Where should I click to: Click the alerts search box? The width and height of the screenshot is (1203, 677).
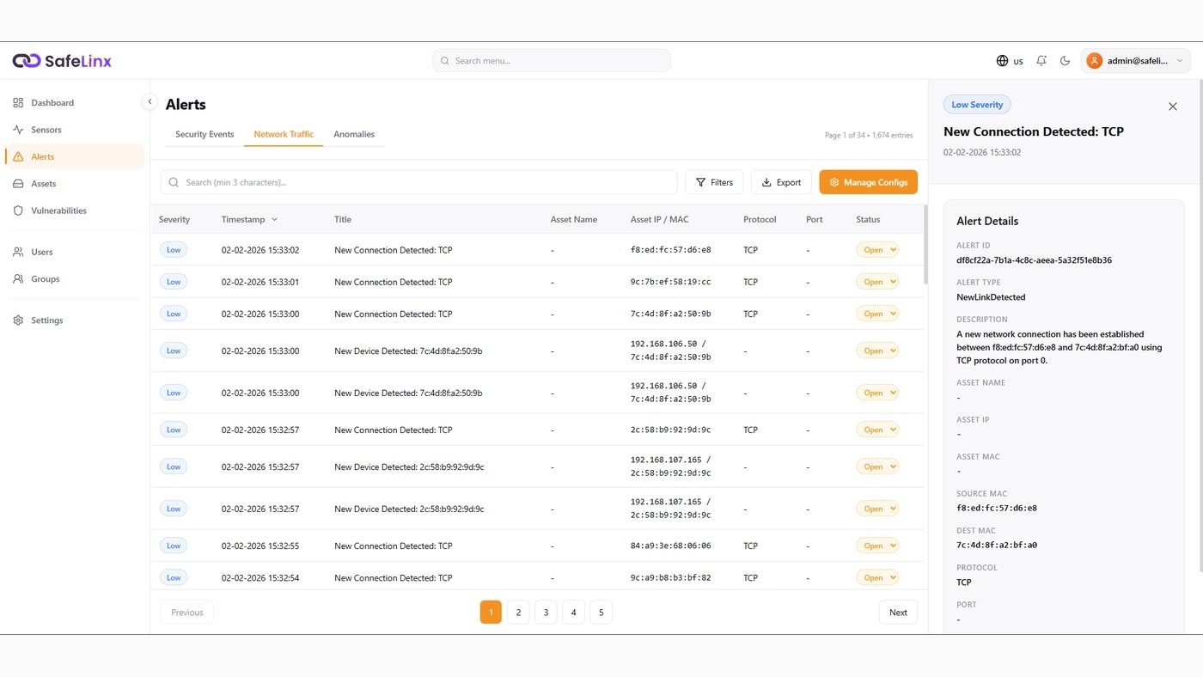pos(418,182)
